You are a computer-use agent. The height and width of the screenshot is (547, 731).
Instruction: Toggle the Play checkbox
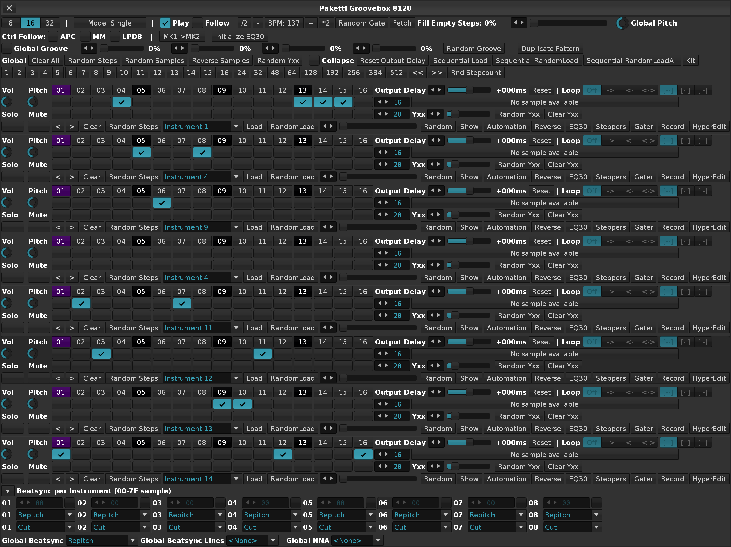tap(165, 23)
